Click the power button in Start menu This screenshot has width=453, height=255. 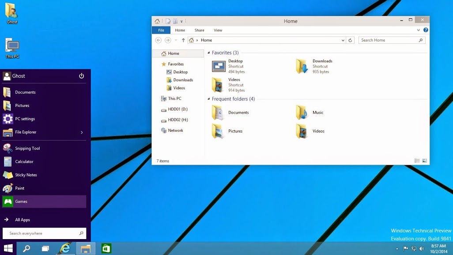(82, 76)
